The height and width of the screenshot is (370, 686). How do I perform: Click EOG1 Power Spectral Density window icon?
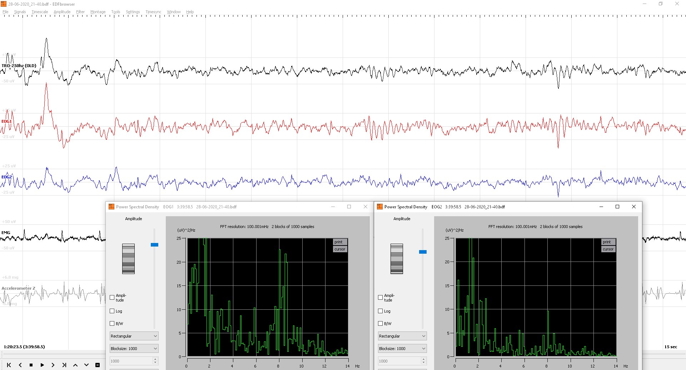click(x=111, y=207)
